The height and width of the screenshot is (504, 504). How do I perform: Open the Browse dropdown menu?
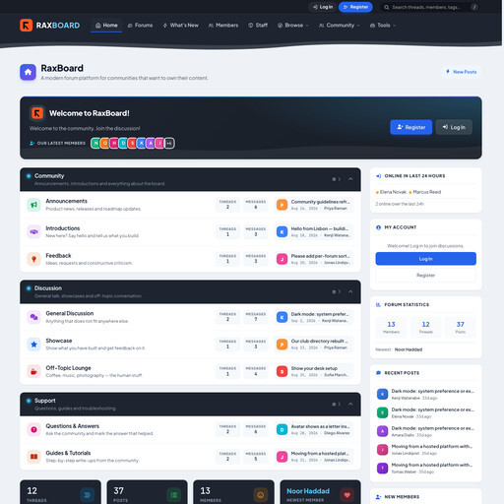[x=293, y=26]
